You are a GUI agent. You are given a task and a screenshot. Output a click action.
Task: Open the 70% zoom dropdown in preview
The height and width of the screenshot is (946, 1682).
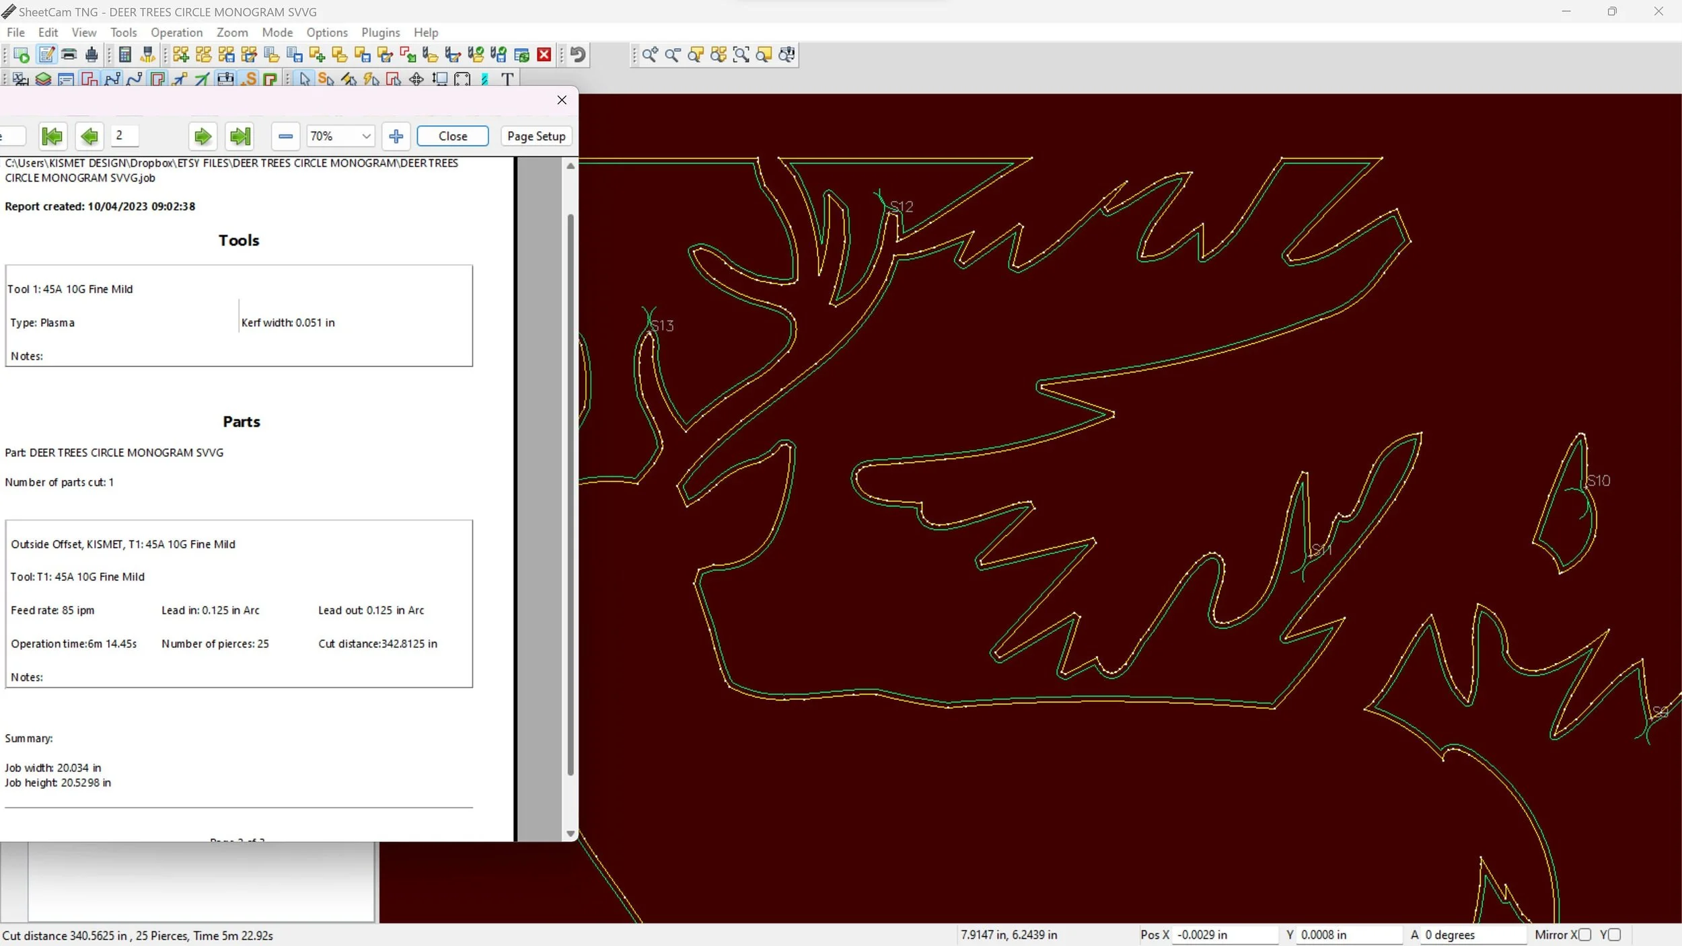pos(340,136)
